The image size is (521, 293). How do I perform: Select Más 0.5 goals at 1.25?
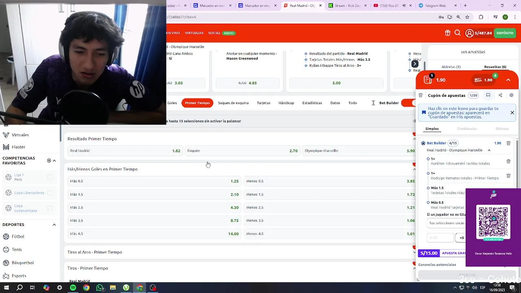tap(154, 181)
